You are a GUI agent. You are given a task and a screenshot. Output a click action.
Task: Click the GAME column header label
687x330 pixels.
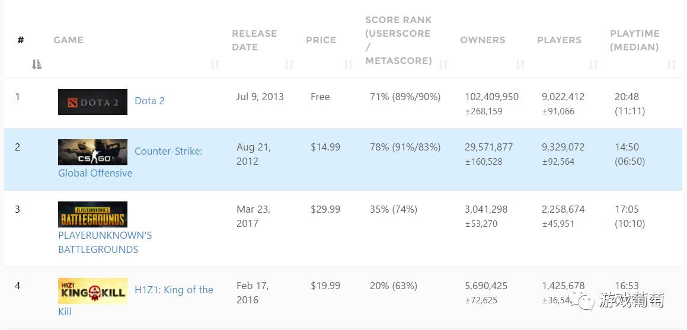coord(68,40)
